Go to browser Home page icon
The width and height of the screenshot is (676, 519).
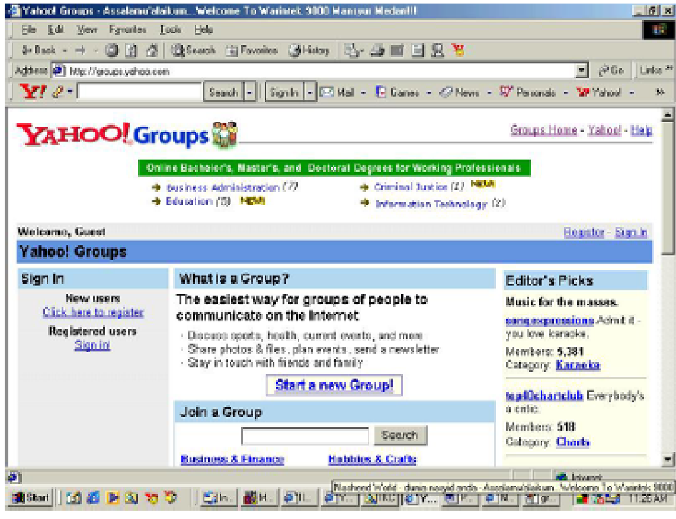point(152,50)
